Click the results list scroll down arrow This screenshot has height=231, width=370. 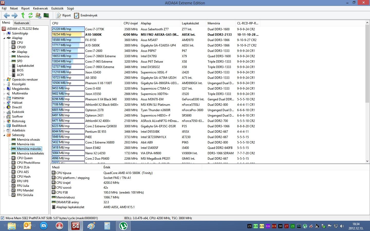point(367,161)
